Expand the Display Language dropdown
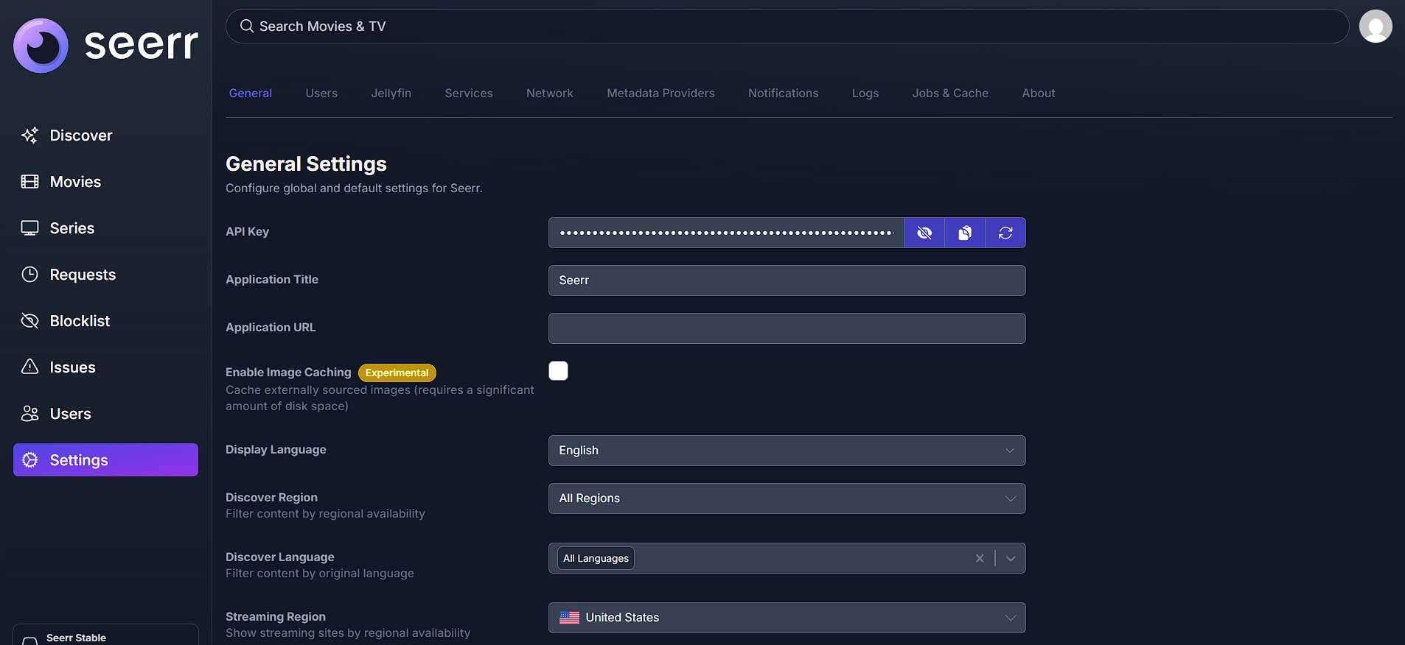1405x645 pixels. click(787, 451)
